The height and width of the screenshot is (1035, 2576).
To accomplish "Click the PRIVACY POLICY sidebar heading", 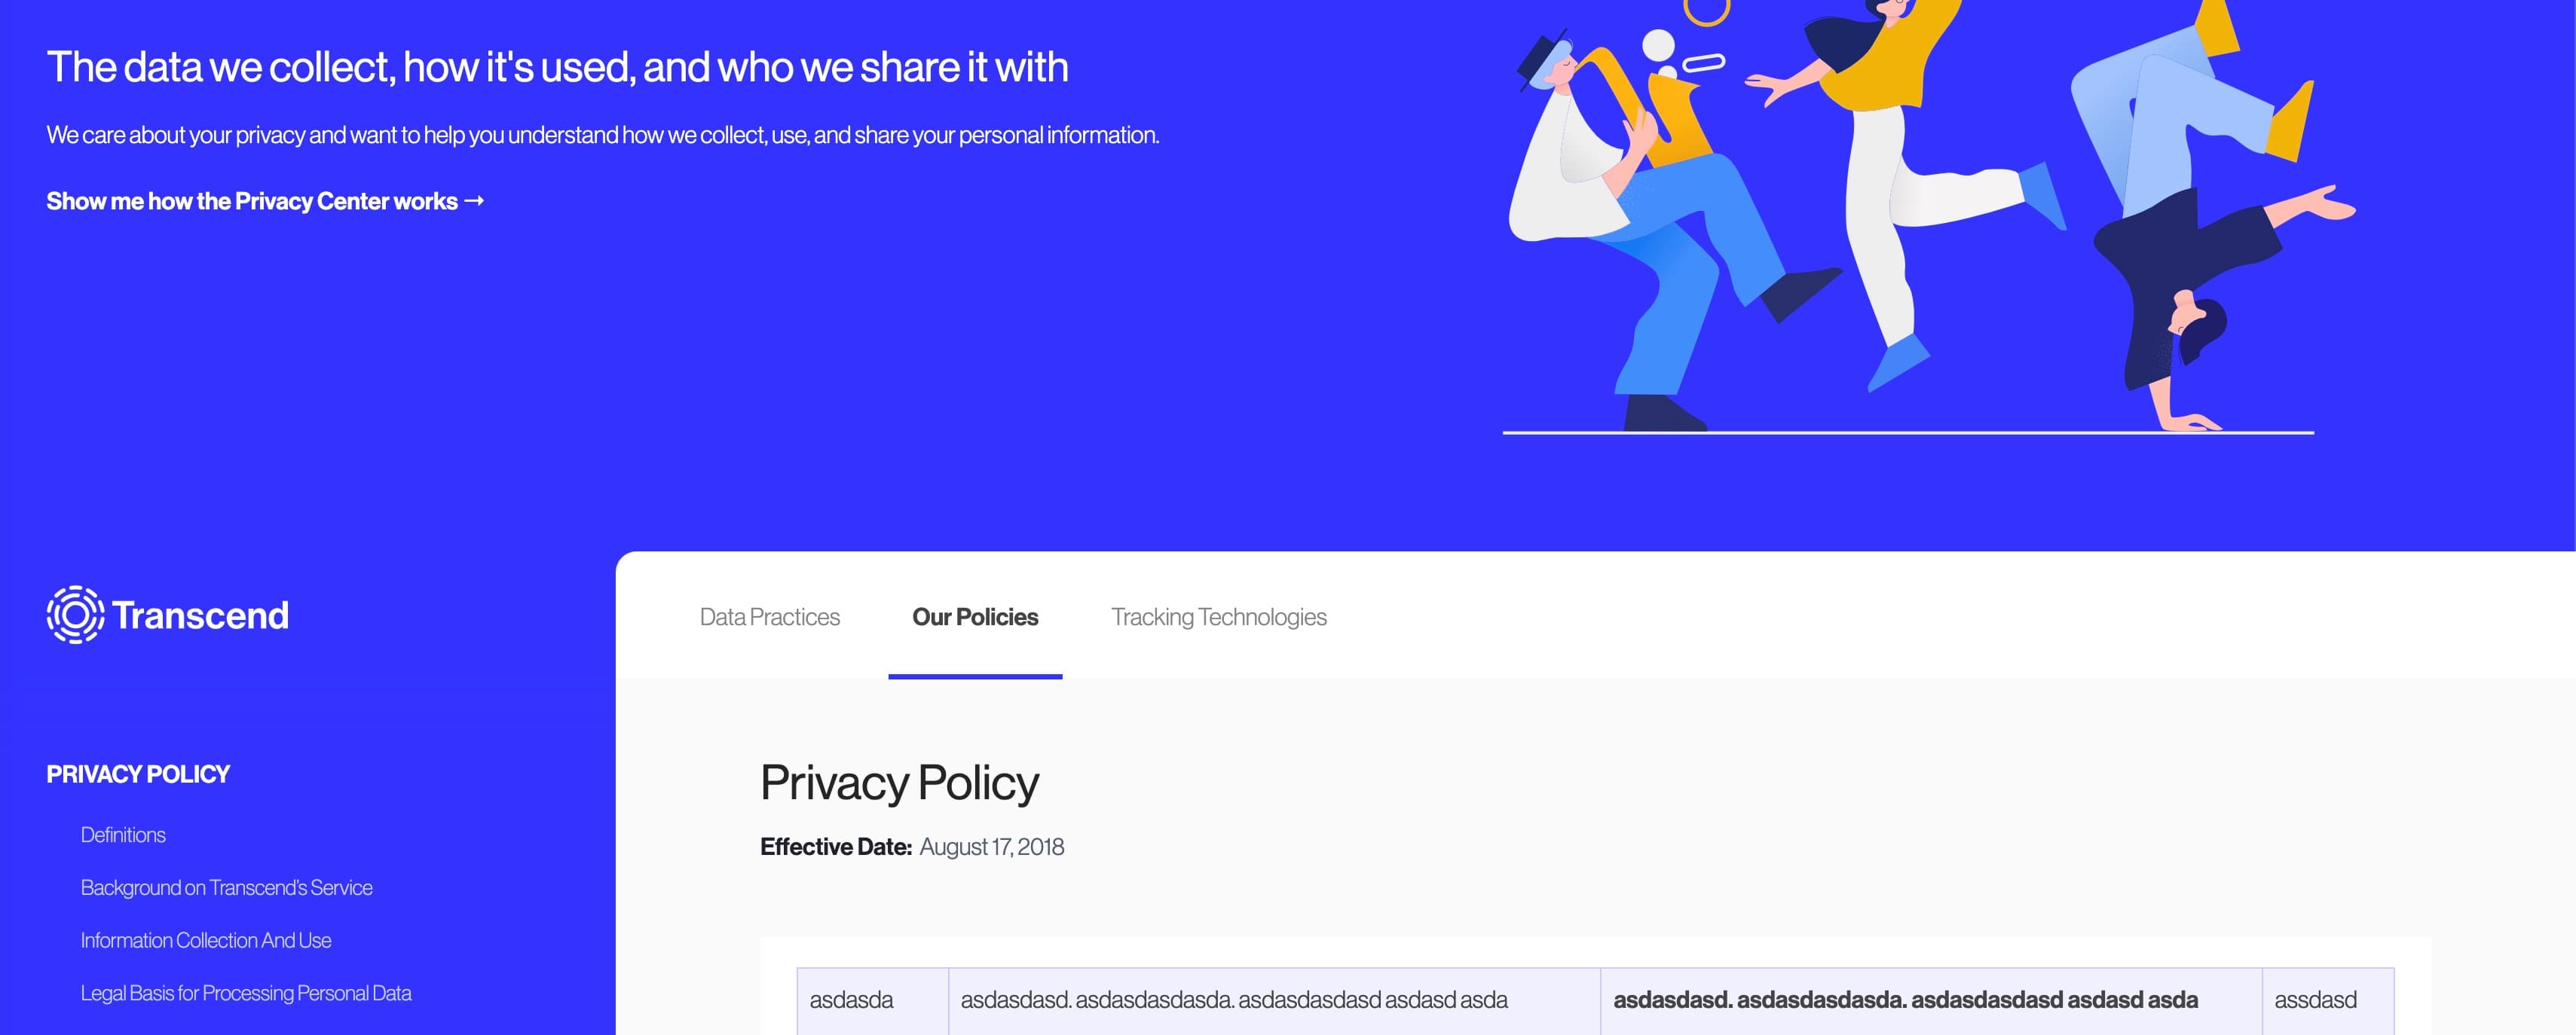I will 138,774.
